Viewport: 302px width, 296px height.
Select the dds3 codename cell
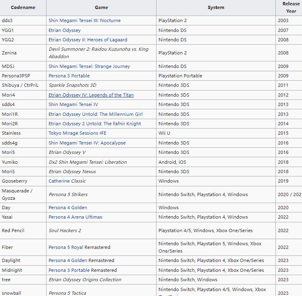click(x=23, y=20)
